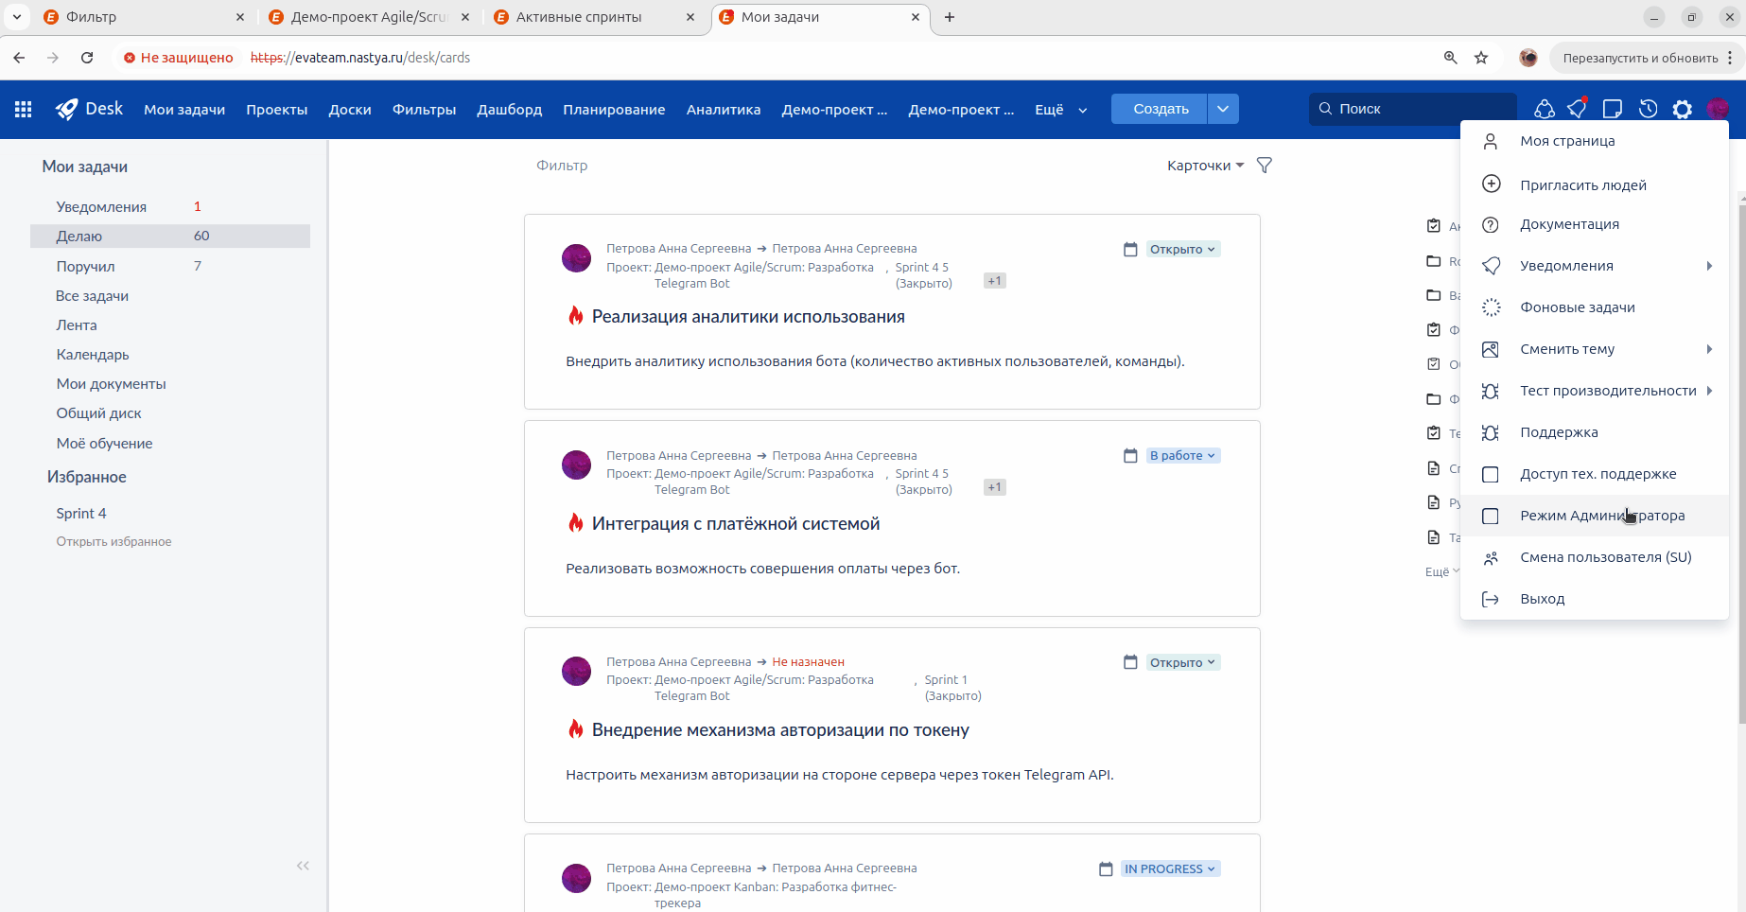Collapse the left sidebar with double chevron
This screenshot has width=1746, height=912.
coord(303,866)
